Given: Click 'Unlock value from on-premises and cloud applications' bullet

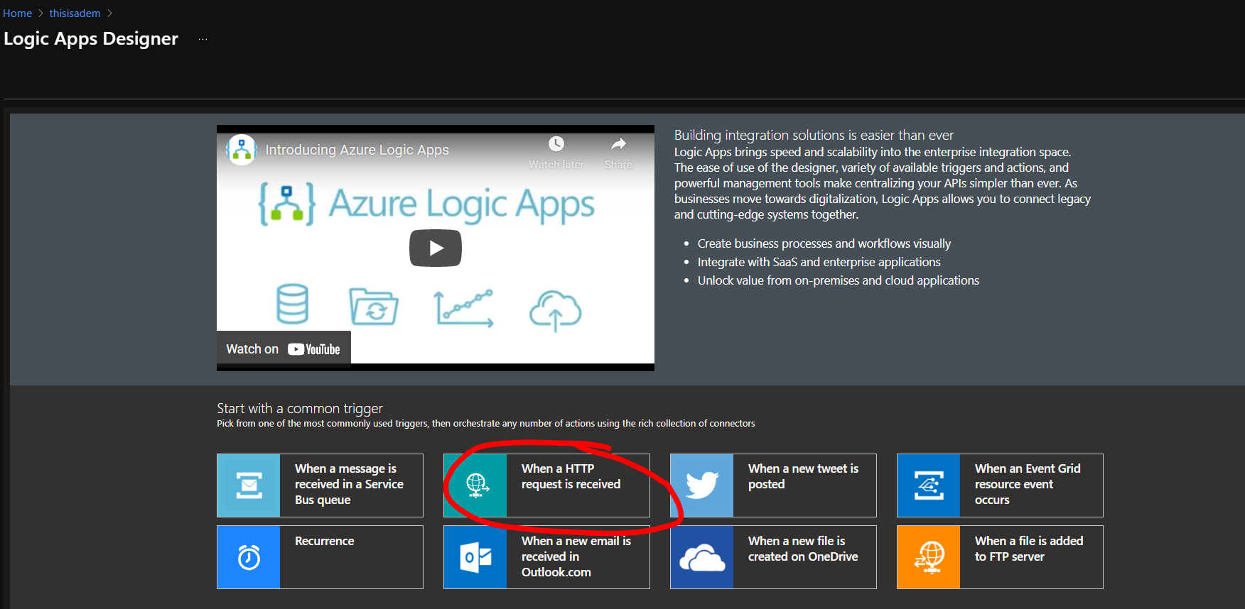Looking at the screenshot, I should (x=838, y=280).
